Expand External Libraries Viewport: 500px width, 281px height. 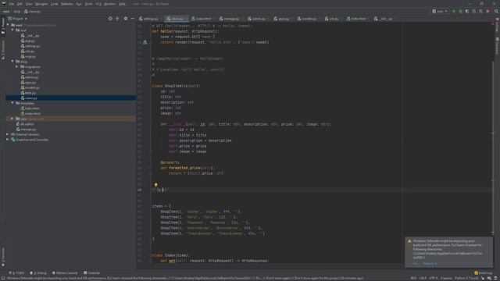tap(8, 134)
